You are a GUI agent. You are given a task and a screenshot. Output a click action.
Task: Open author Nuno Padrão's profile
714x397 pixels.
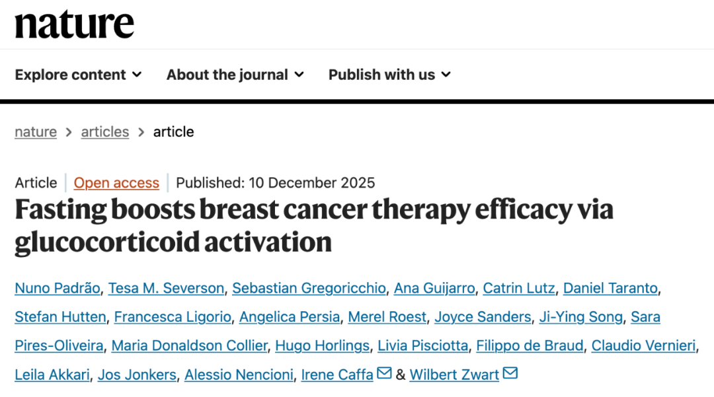tap(58, 288)
